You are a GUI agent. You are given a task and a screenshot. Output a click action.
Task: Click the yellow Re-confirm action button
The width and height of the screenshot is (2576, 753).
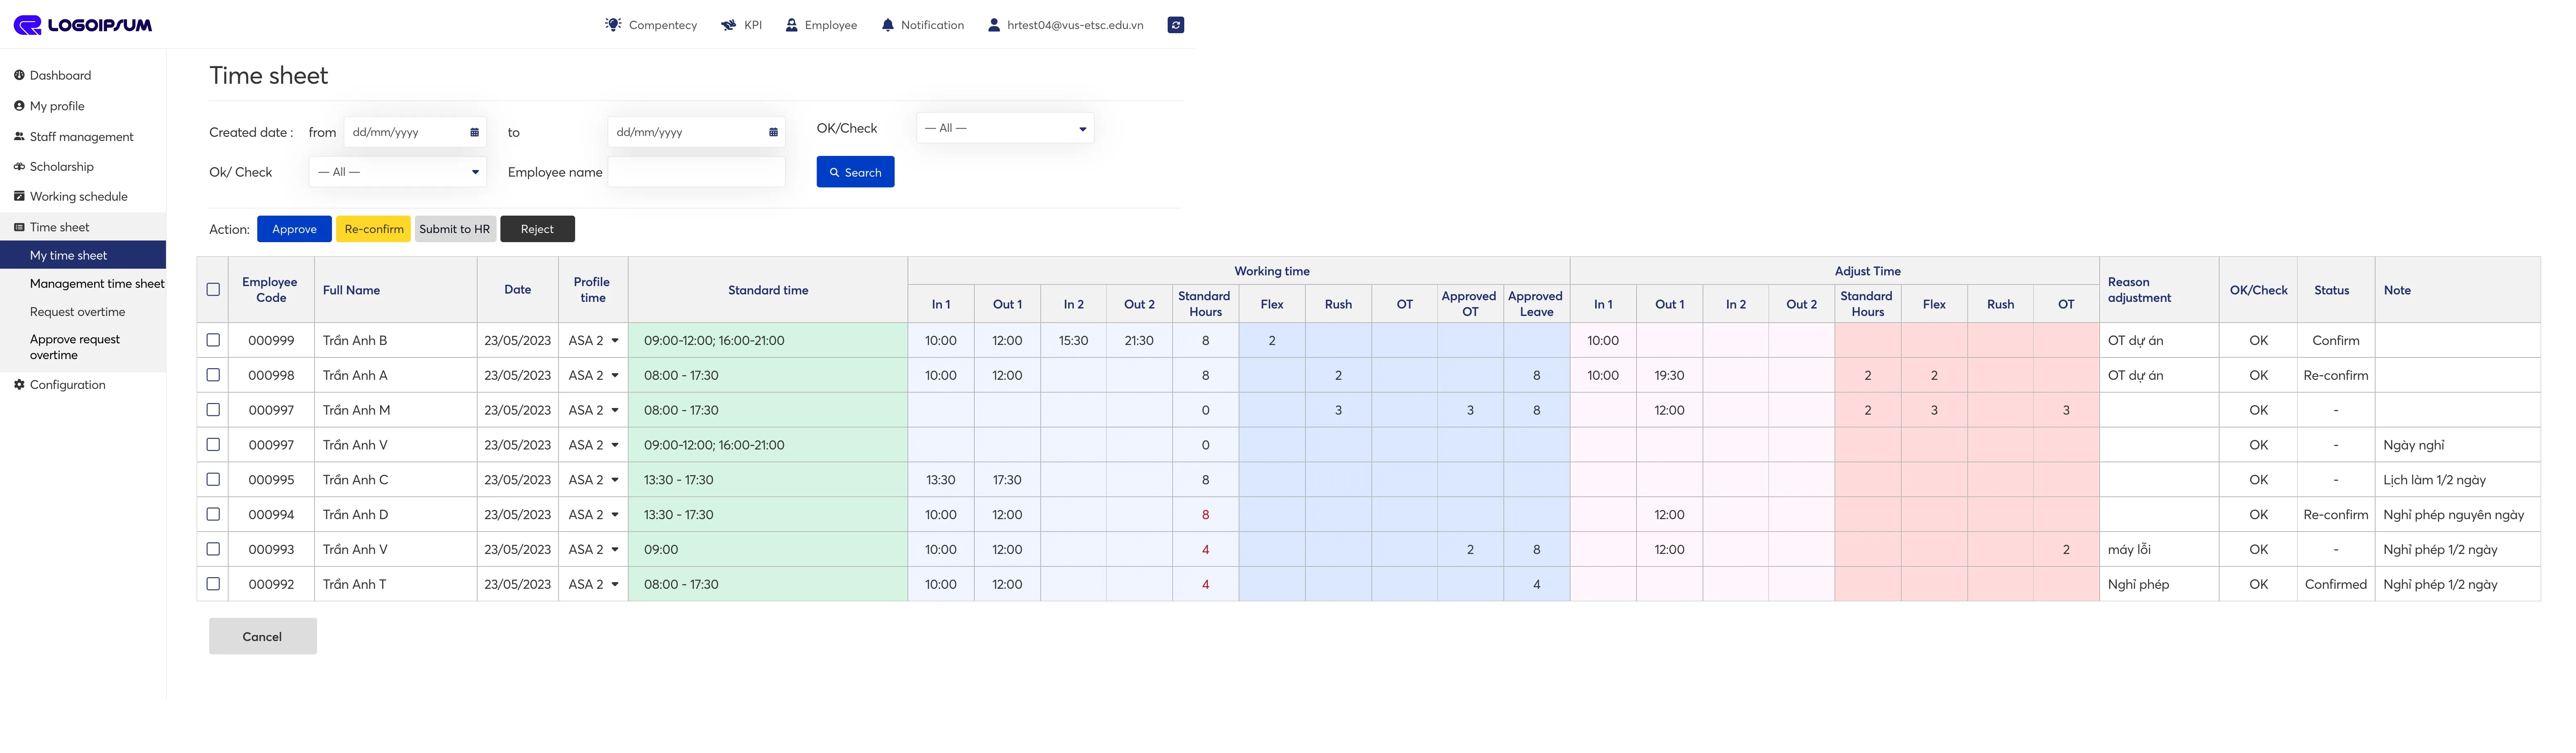pyautogui.click(x=373, y=229)
